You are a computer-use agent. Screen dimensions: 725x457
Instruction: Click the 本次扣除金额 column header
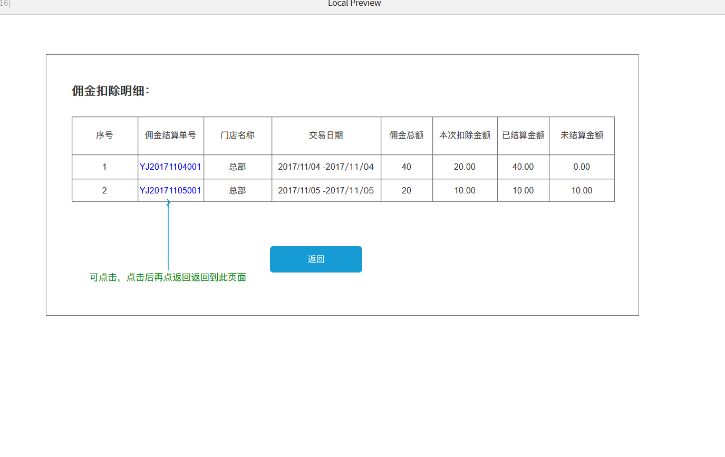coord(465,135)
